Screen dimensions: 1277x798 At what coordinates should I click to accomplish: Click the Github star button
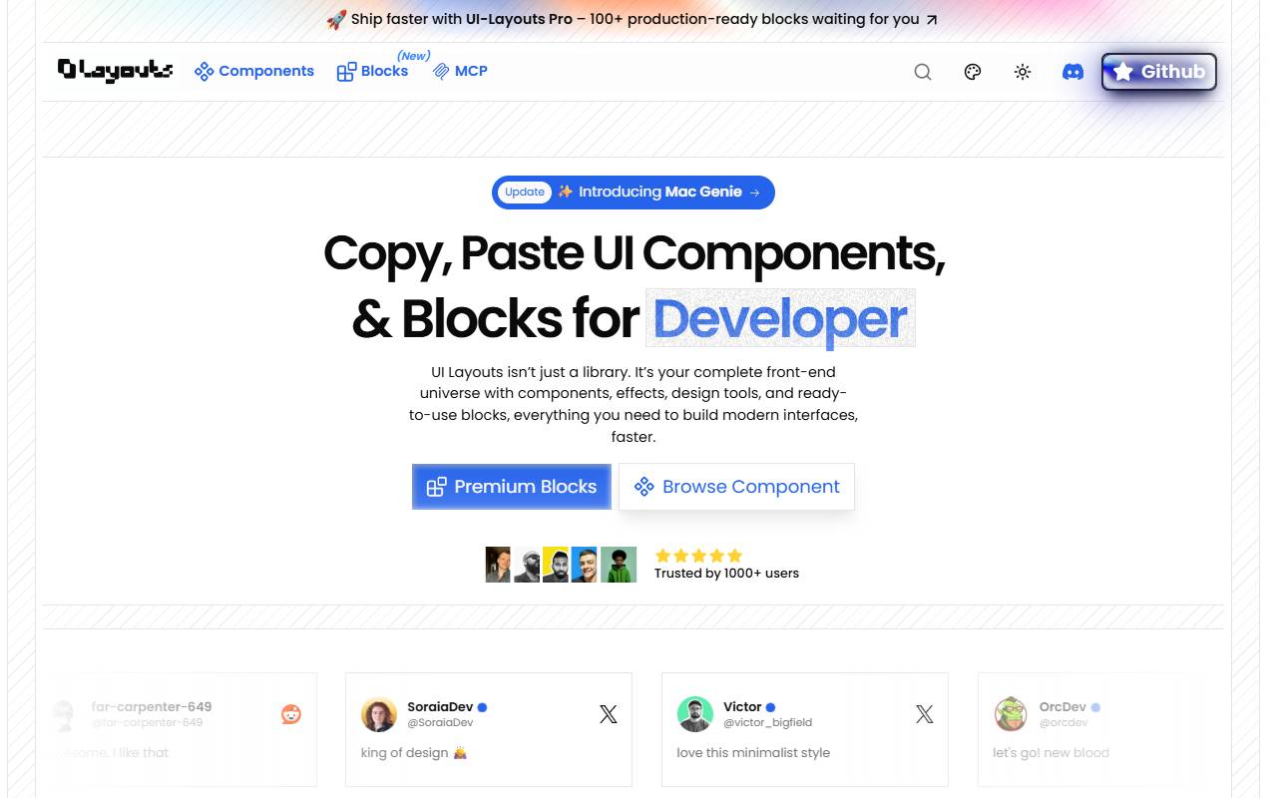coord(1159,72)
